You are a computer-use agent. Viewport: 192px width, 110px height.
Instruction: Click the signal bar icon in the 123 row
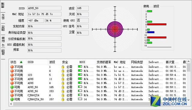tap(80, 75)
